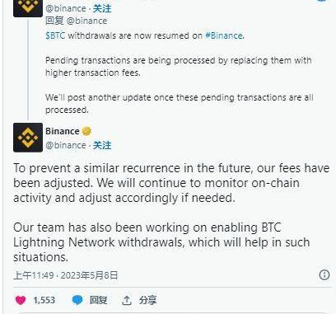The image size is (336, 314).
Task: Follow Binance via 关注 in main tweet
Action: (x=102, y=145)
